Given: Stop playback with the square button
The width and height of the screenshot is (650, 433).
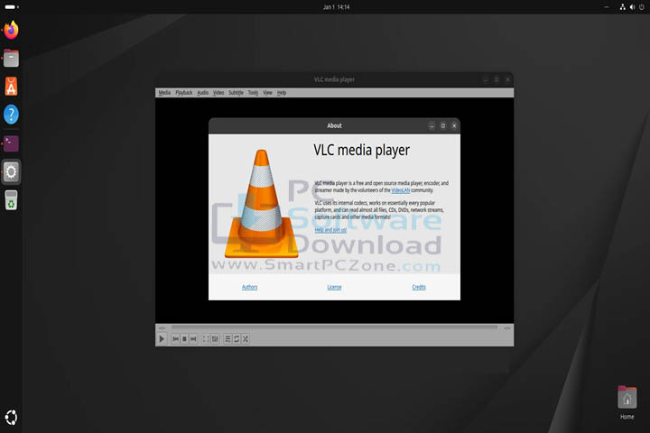Looking at the screenshot, I should tap(184, 339).
